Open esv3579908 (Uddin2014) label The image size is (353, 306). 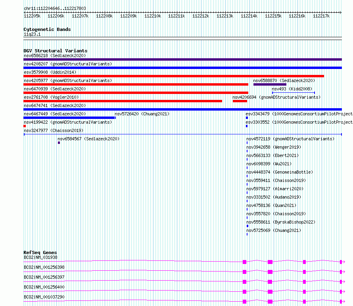(50, 72)
